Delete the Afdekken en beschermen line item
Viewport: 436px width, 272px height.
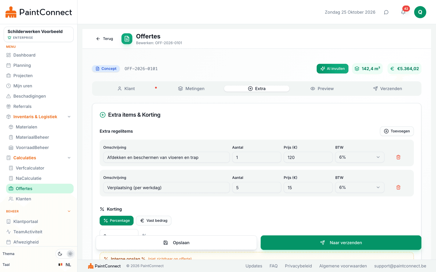coord(398,157)
